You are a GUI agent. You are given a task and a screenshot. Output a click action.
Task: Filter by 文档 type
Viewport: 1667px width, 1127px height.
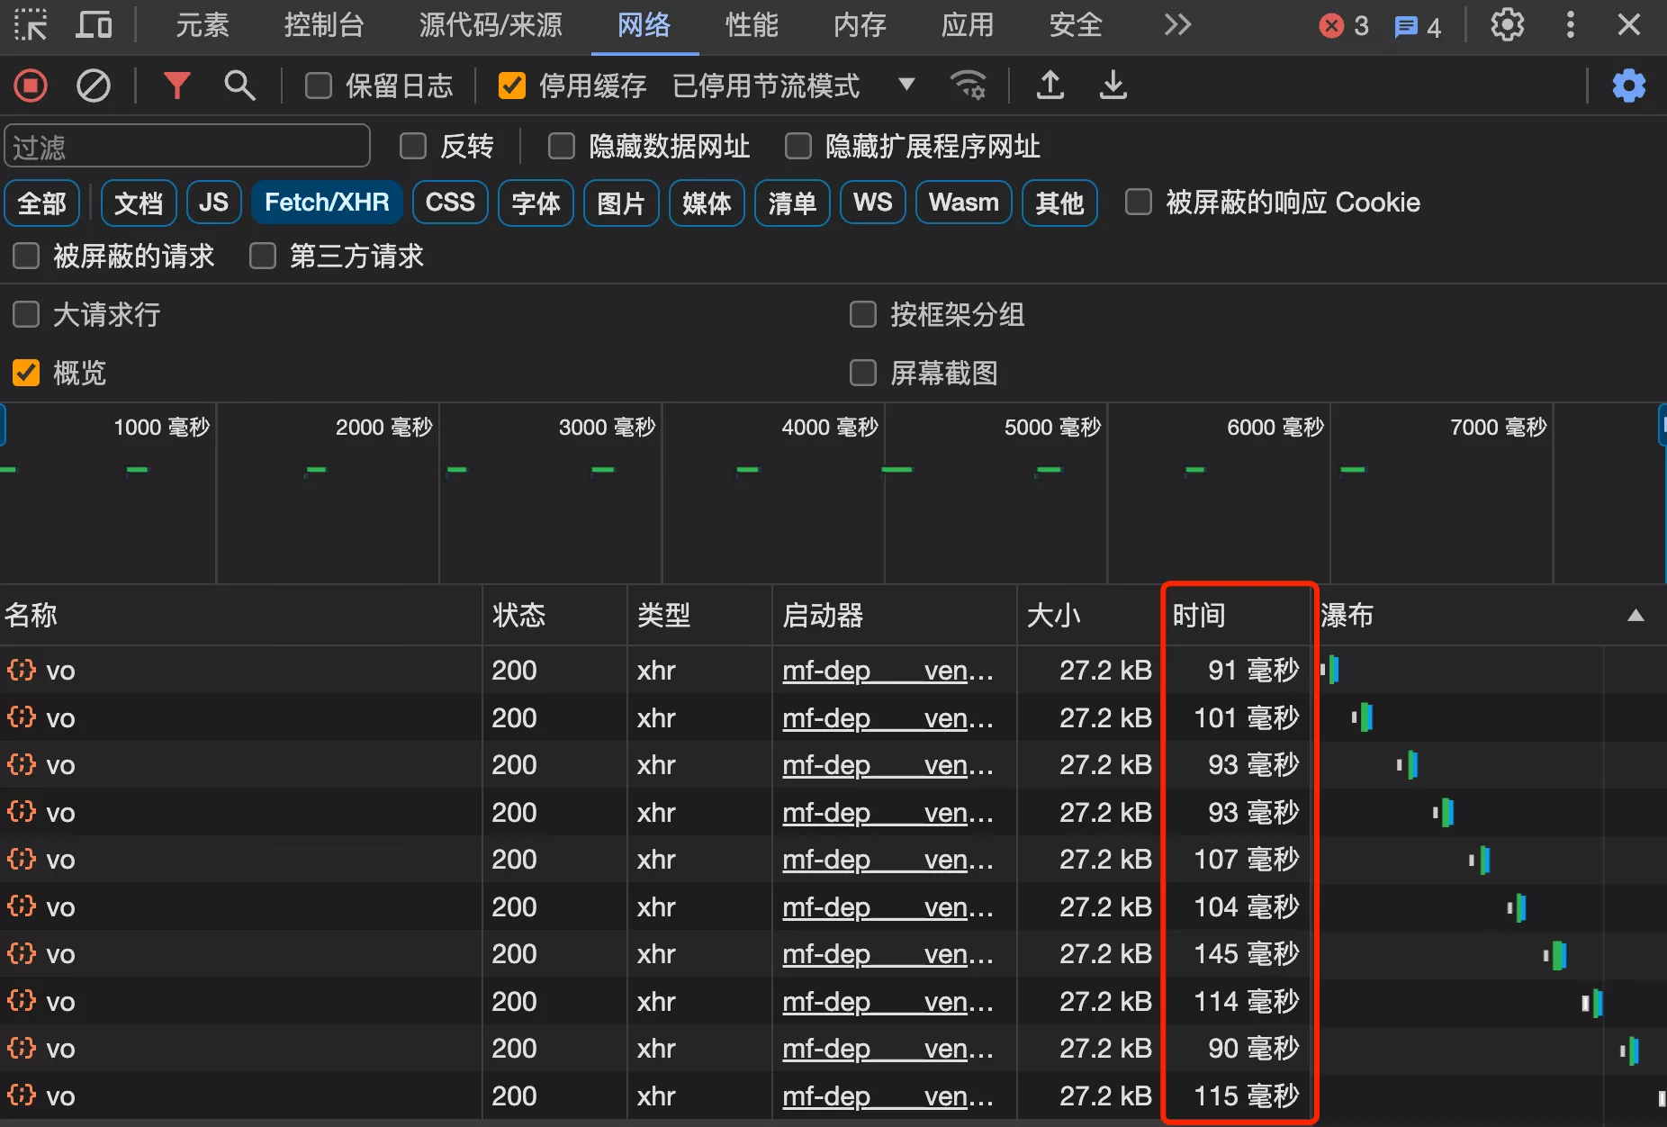click(x=139, y=203)
